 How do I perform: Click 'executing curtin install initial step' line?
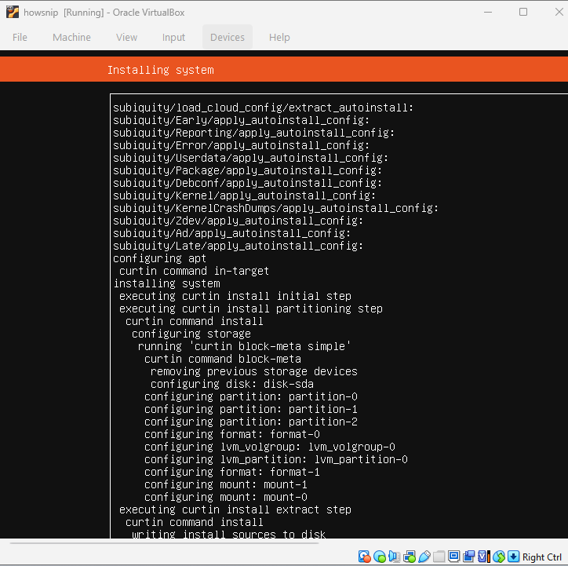[235, 296]
